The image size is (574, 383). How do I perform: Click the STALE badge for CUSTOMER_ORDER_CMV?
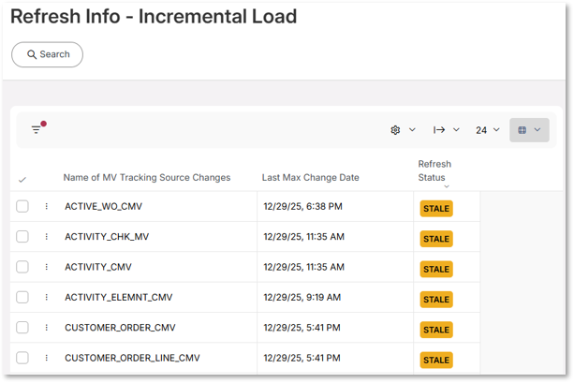tap(436, 330)
